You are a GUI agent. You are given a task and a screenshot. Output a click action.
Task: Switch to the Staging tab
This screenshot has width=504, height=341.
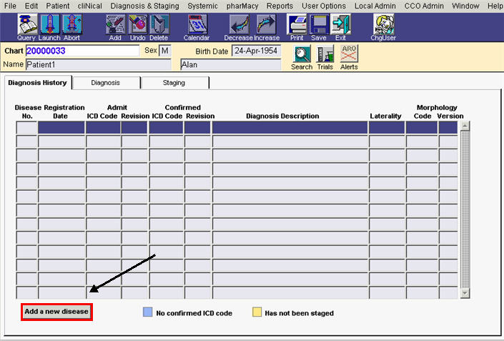[174, 83]
